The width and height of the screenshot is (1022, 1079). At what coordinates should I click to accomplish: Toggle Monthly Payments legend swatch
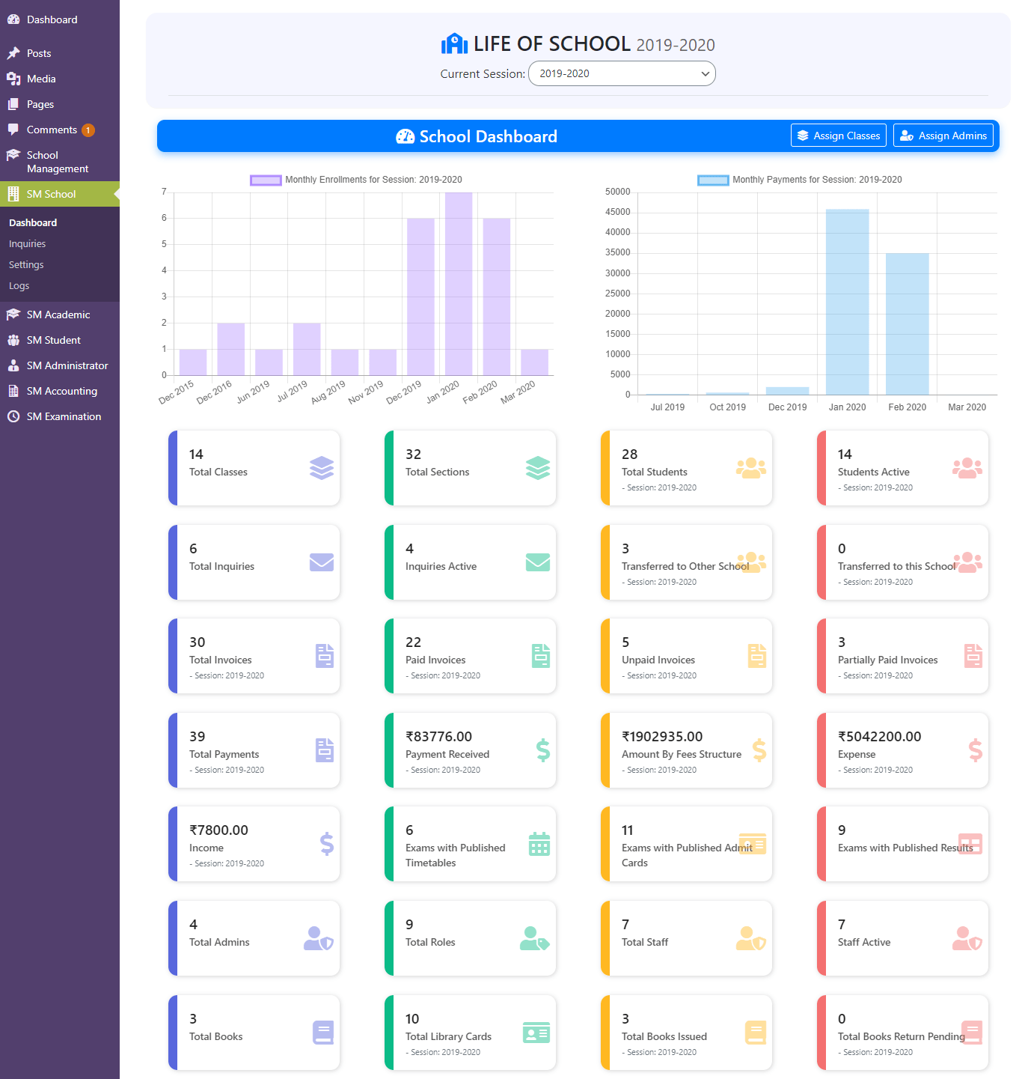713,180
